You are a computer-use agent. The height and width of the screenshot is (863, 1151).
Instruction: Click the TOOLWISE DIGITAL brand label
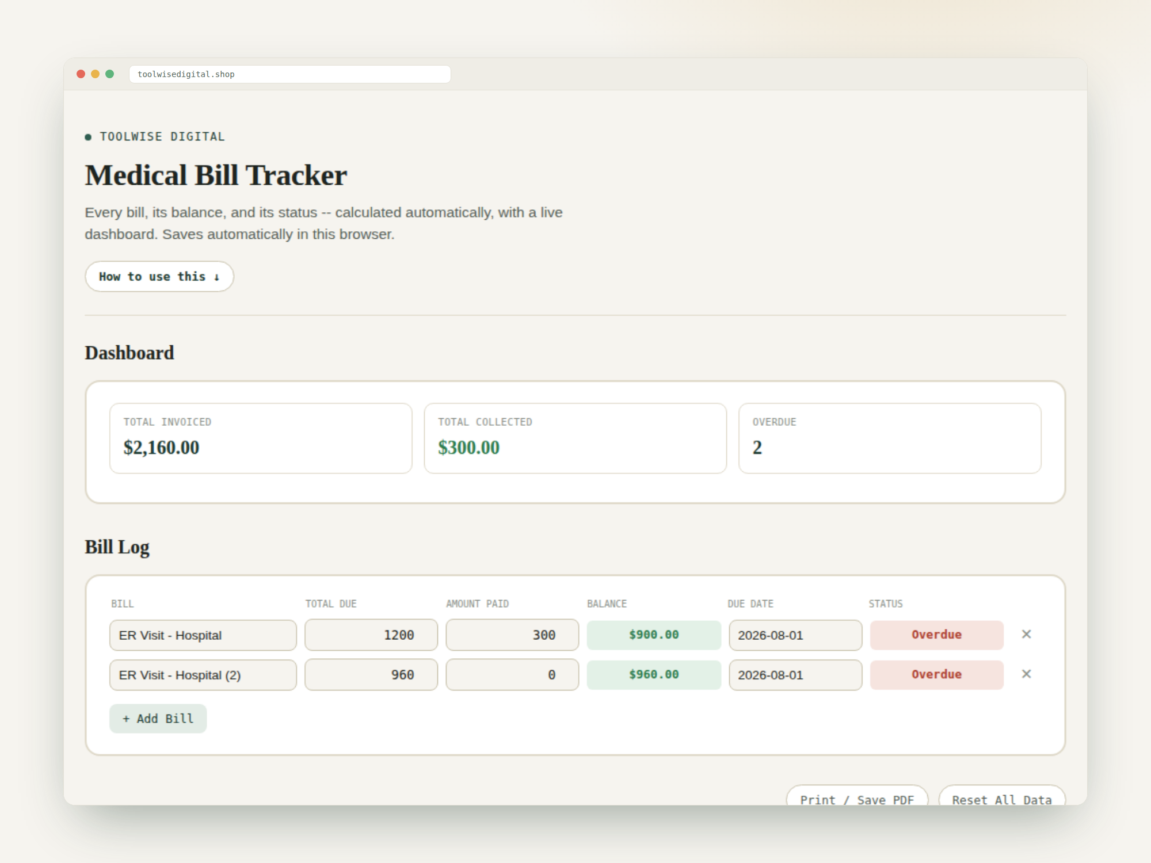[162, 137]
